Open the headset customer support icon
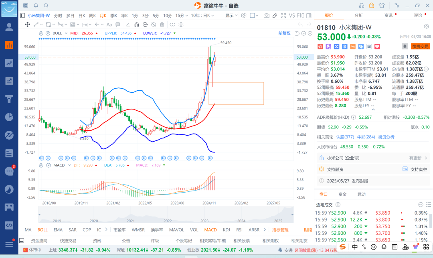This screenshot has height=258, width=433. pos(362,6)
